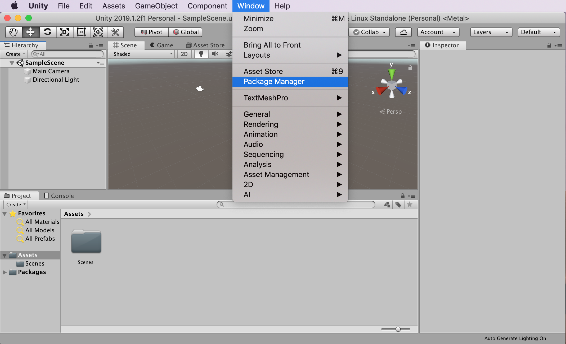Select the Hand tool in toolbar
Viewport: 566px width, 344px height.
[x=14, y=32]
